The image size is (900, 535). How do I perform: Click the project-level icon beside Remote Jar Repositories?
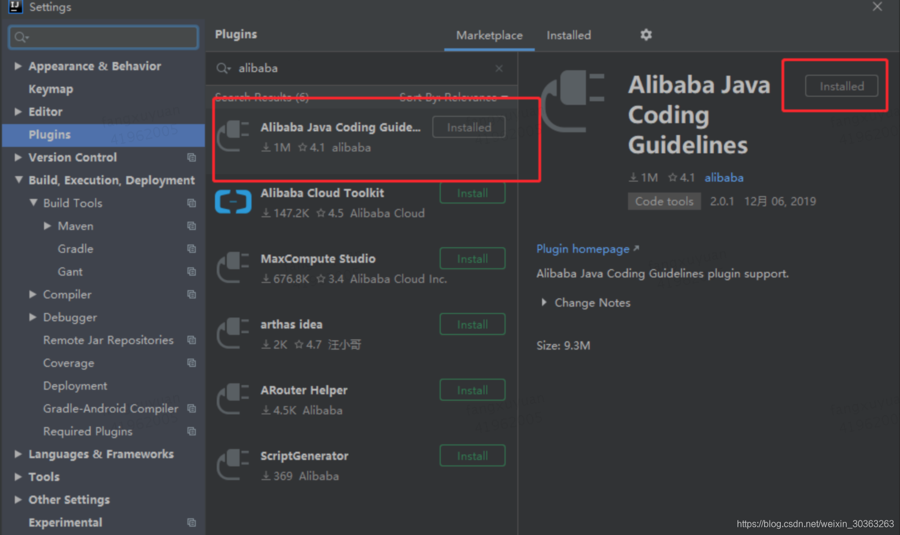point(191,340)
